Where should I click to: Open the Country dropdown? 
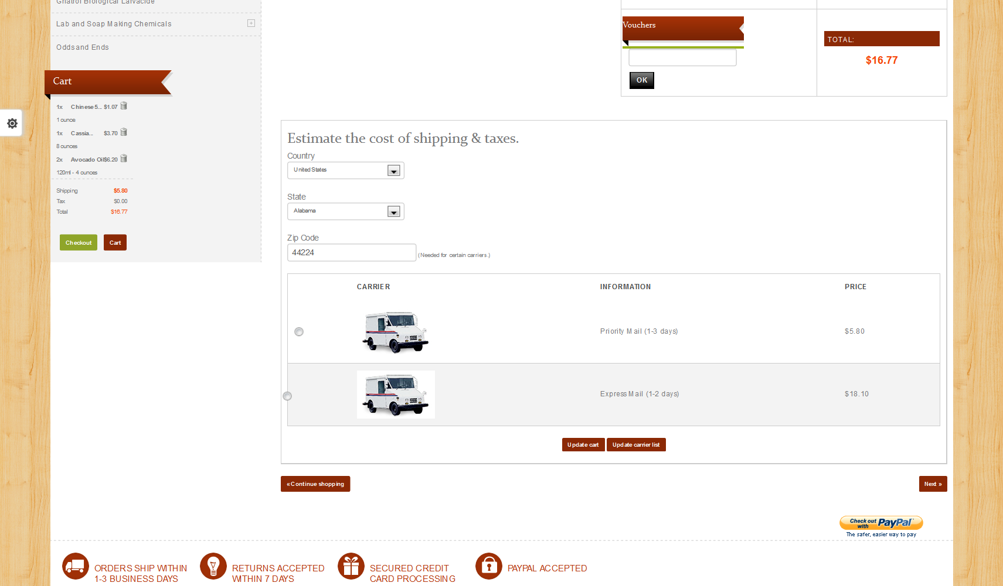tap(346, 170)
